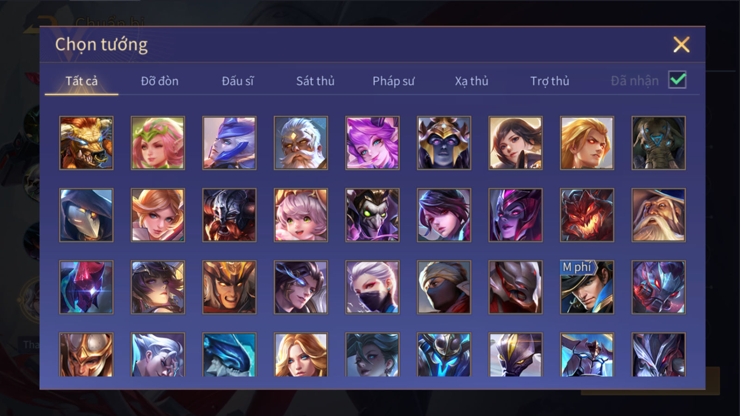The width and height of the screenshot is (740, 416).
Task: Show the Sát thủ heroes tab
Action: 315,81
